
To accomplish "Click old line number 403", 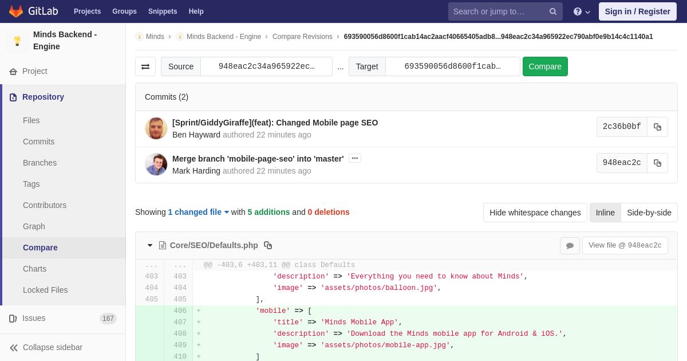I will (151, 277).
